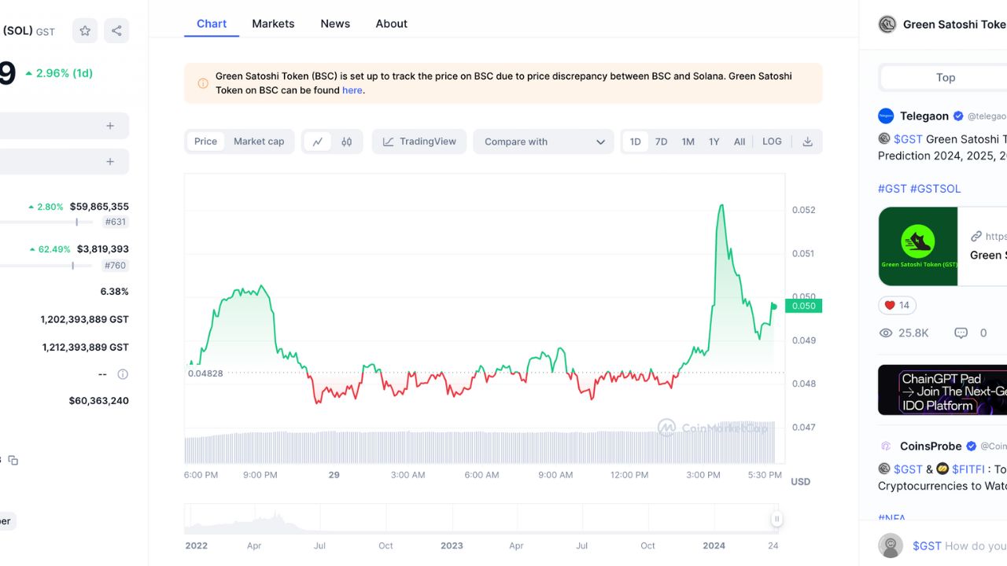This screenshot has width=1007, height=566.
Task: Click the heart reaction with 14
Action: [897, 305]
